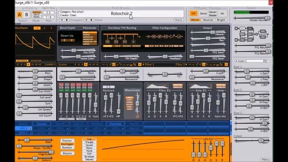
Task: Click the Split Key value field
Action: click(x=49, y=13)
